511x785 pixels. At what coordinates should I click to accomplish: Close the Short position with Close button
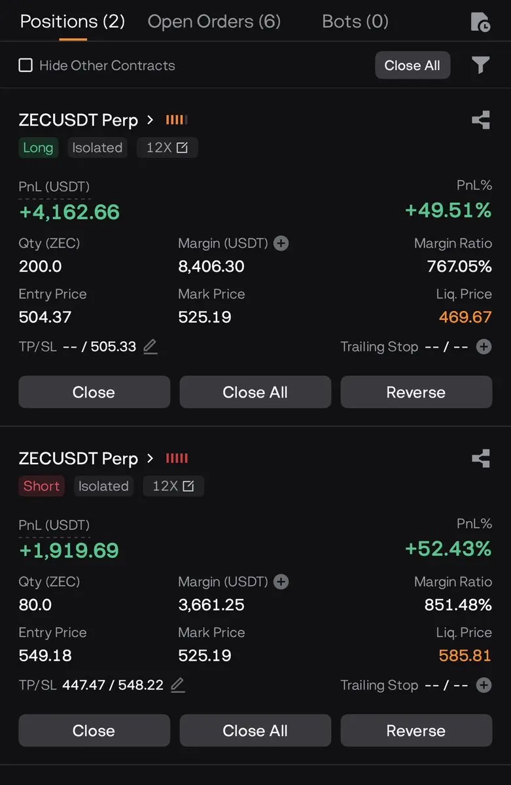pyautogui.click(x=94, y=731)
